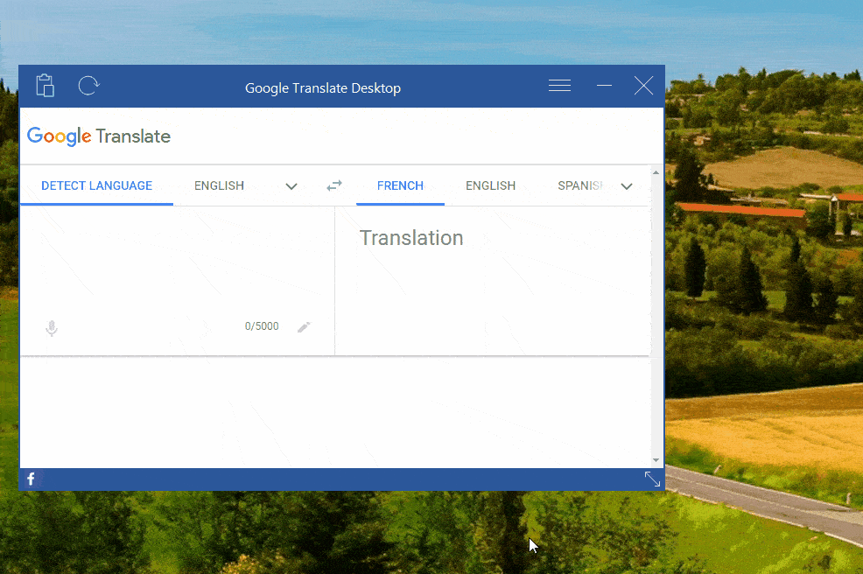Click the resize arrow icon at bottom-right corner
Viewport: 863px width, 574px height.
(x=652, y=479)
